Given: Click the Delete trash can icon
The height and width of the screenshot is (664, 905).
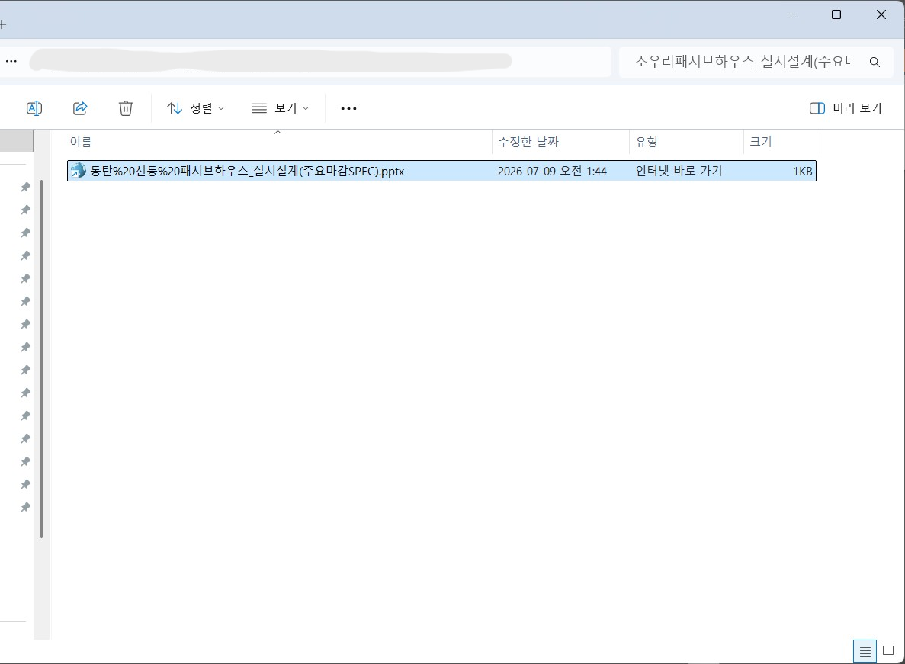Looking at the screenshot, I should (126, 108).
